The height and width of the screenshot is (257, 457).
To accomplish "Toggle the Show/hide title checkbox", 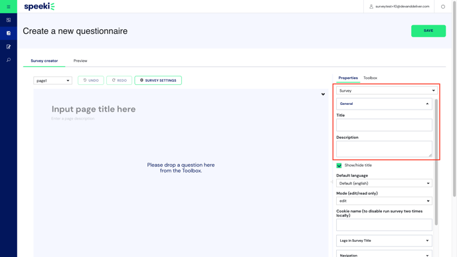I will coord(339,165).
